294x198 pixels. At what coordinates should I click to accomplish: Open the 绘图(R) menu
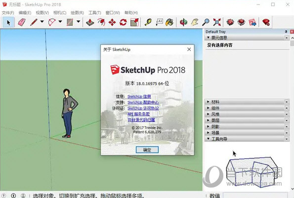point(77,13)
